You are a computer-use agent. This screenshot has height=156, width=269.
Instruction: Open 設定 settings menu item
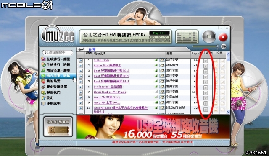(x=47, y=98)
